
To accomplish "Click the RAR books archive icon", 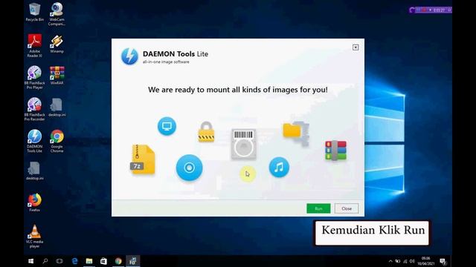I will 335,151.
